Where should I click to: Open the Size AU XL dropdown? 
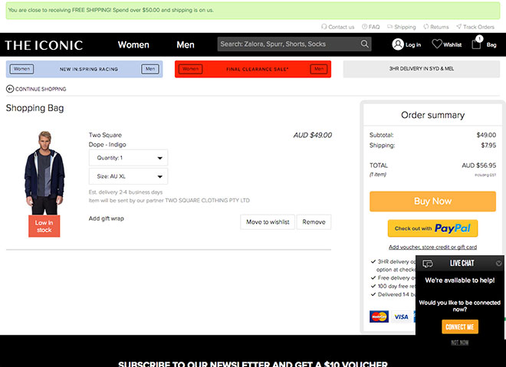(129, 176)
